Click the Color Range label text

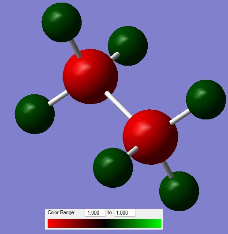coord(61,212)
